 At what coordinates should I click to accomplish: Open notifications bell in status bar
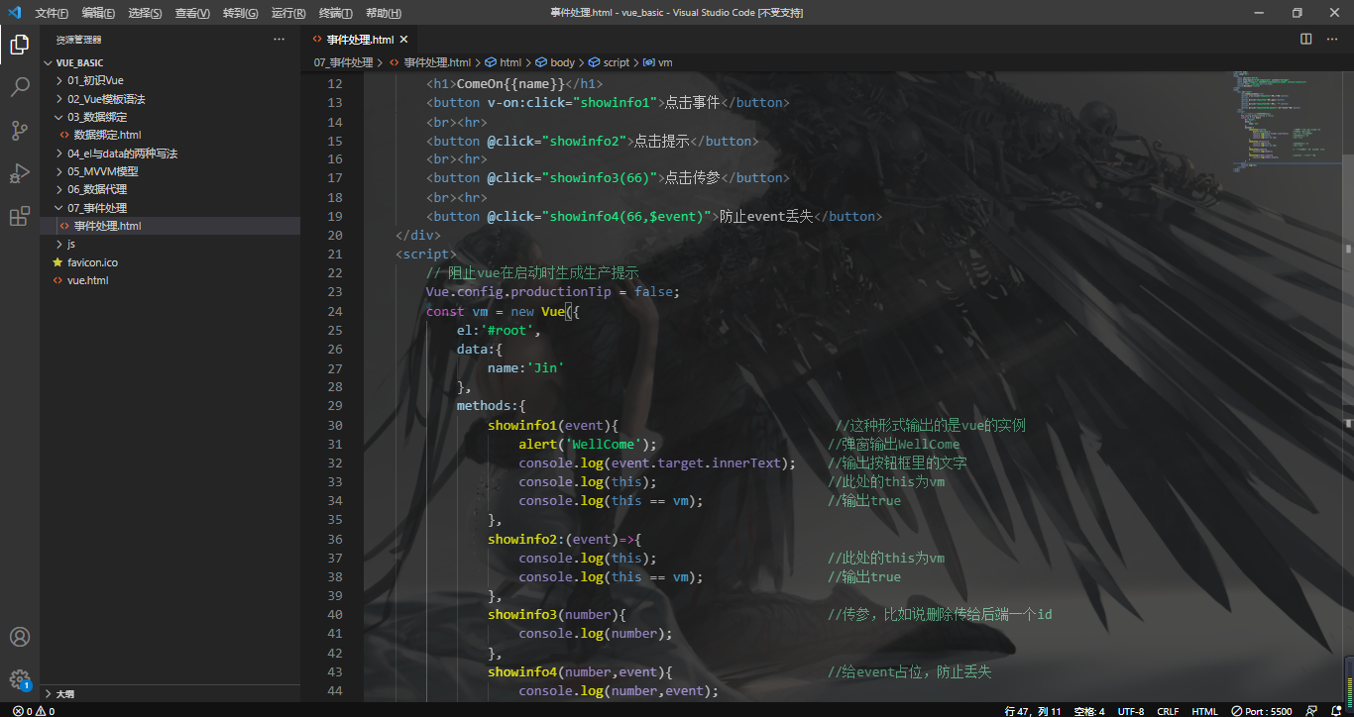tap(1336, 711)
